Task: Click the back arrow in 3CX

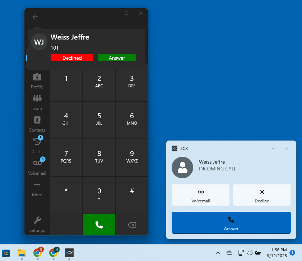Action: 35,17
